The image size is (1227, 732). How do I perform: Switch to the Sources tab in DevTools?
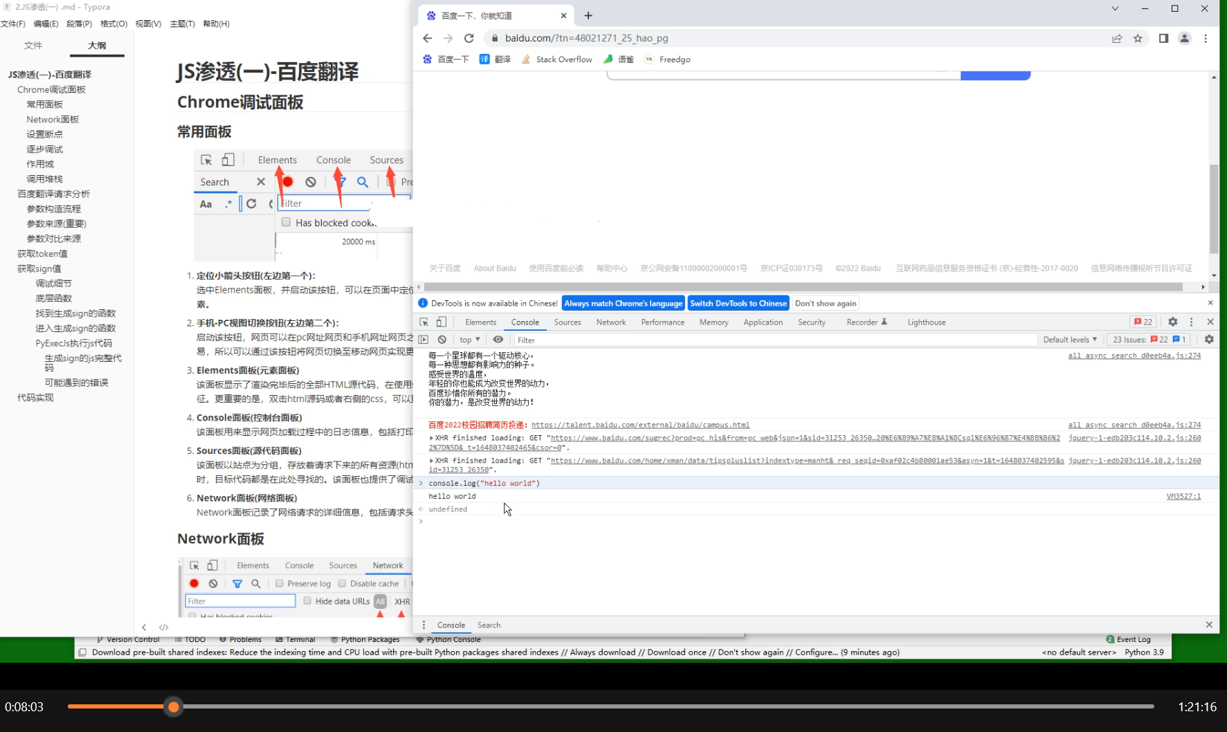coord(567,322)
